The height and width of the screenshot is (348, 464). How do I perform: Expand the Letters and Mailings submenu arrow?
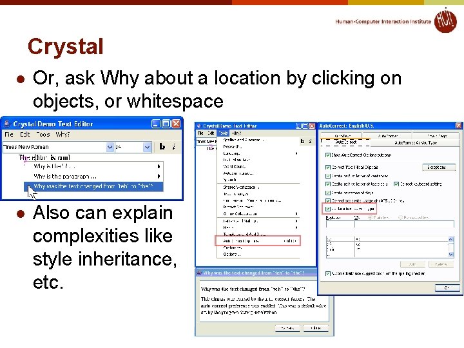(x=296, y=221)
